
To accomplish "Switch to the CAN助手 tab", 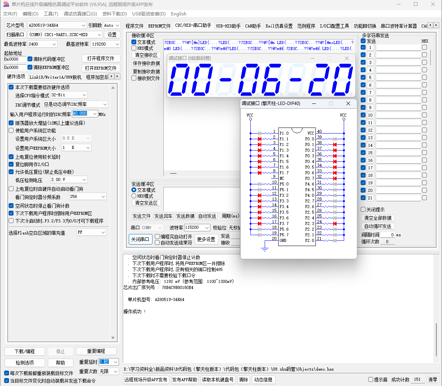I will click(x=253, y=26).
